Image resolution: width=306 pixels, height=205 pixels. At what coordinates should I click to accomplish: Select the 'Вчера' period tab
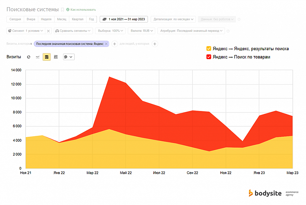coord(31,19)
